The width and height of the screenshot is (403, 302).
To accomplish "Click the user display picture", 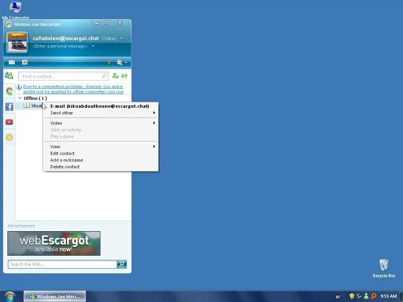I will [17, 42].
